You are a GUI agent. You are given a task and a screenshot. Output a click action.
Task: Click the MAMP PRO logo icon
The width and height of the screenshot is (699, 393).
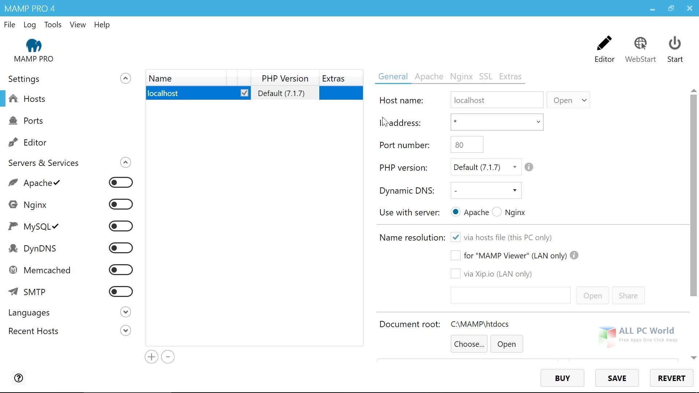[33, 45]
